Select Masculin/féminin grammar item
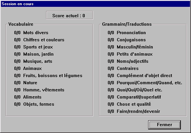The height and width of the screenshot is (133, 191). 130,47
